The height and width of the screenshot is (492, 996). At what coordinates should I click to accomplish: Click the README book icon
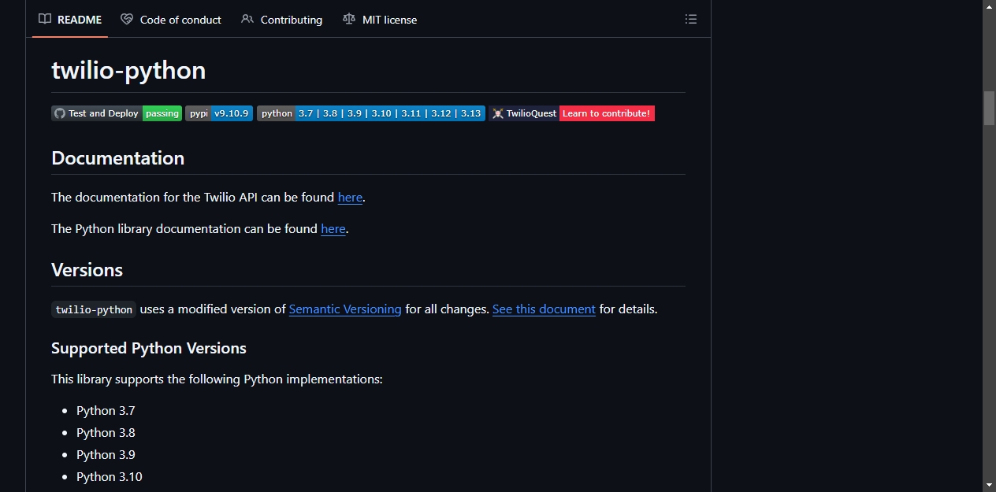45,19
